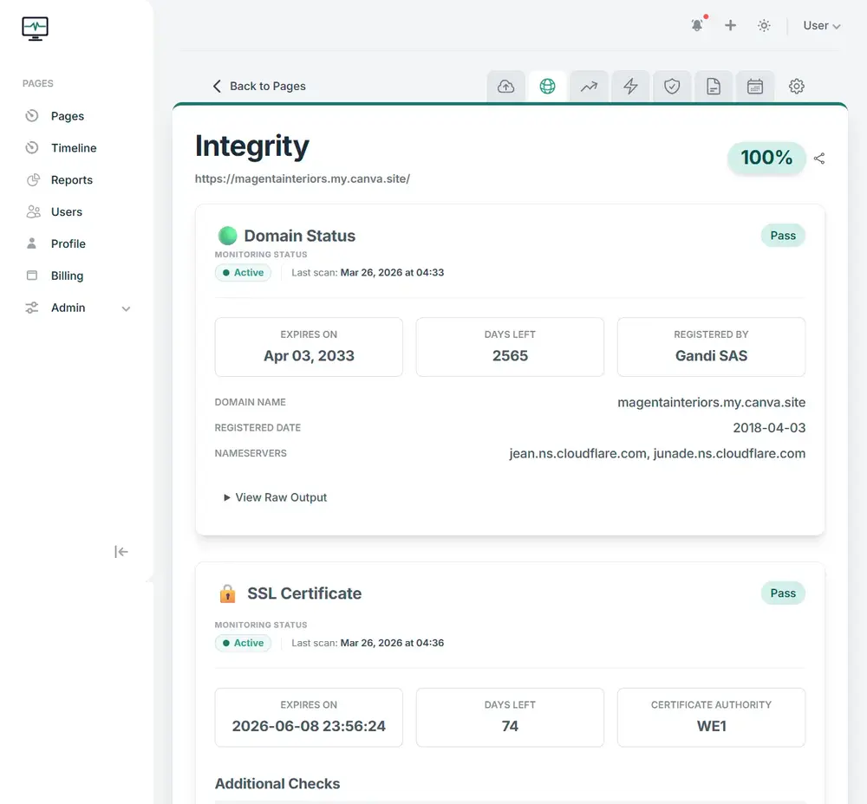Toggle the SSL Certificate Active monitoring status

[243, 643]
